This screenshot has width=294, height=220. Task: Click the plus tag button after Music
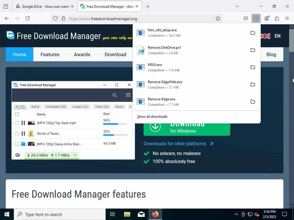coord(130,107)
